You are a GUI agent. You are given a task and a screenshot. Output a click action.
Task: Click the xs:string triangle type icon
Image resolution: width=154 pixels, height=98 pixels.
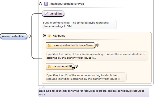pyautogui.click(x=46, y=13)
